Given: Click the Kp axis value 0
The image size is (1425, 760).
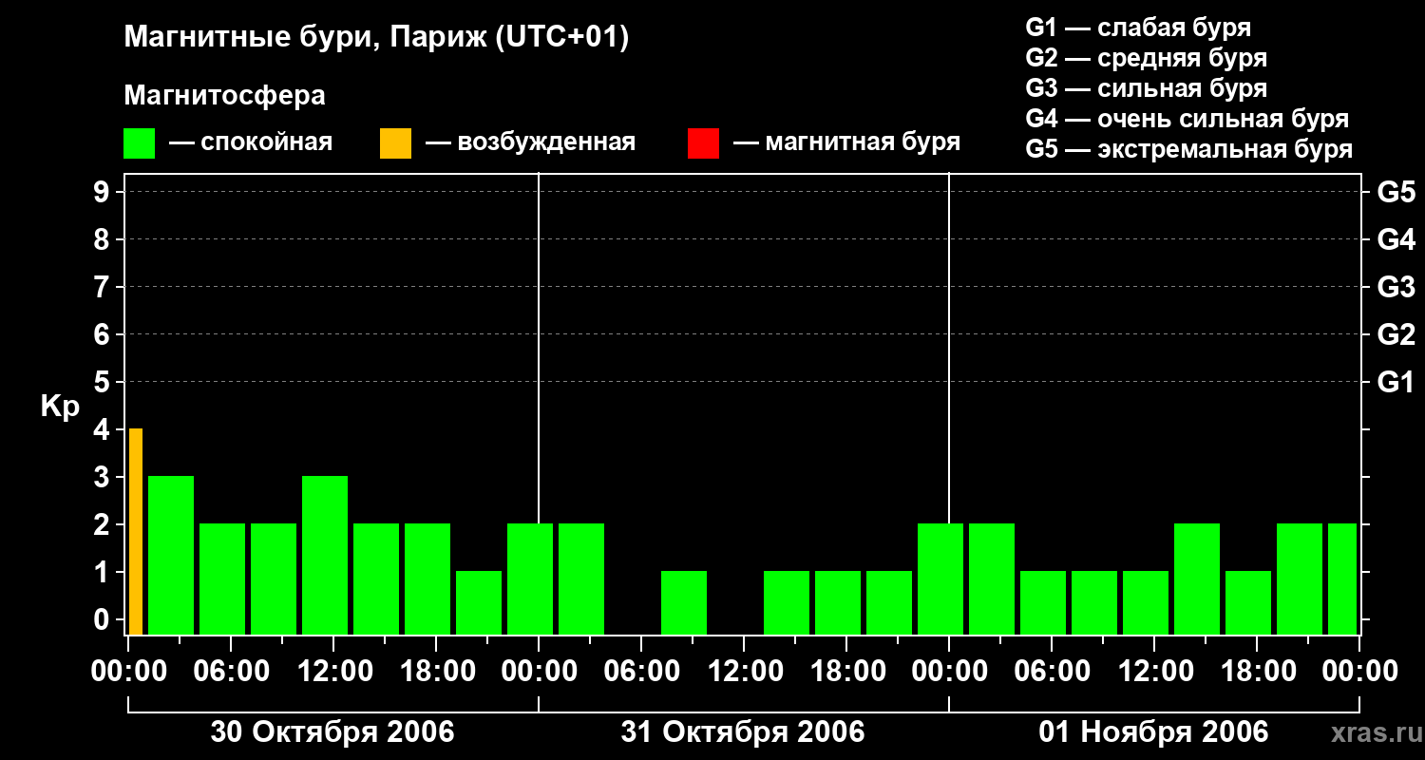Looking at the screenshot, I should pos(104,619).
